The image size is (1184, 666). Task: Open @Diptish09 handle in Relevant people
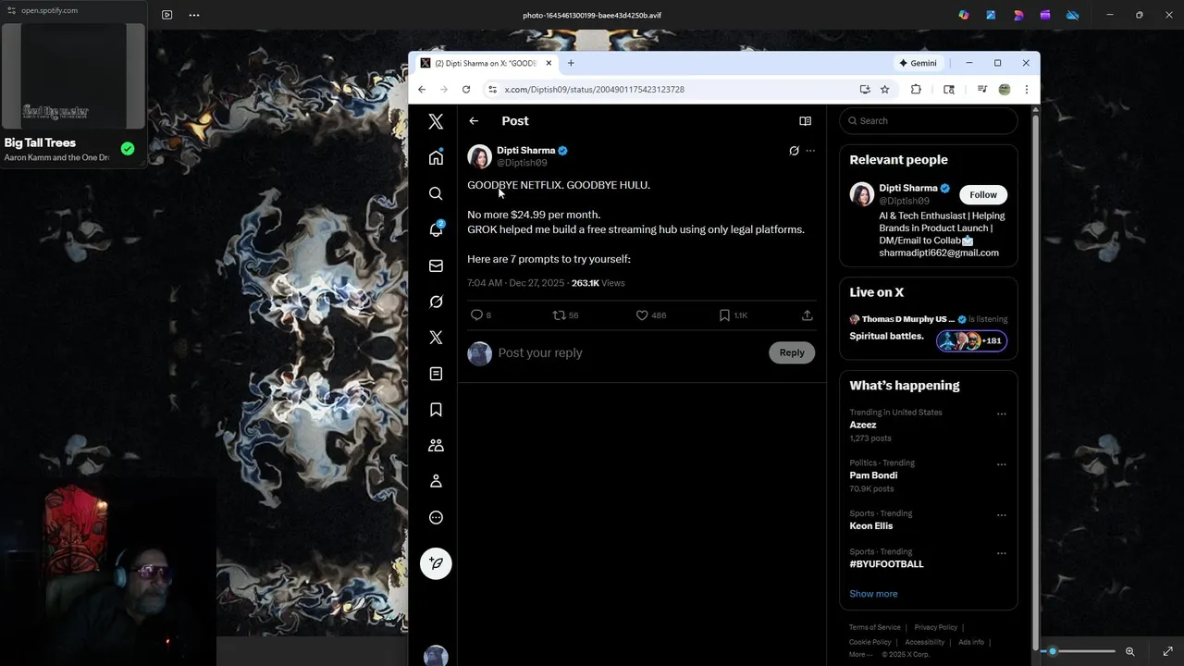click(904, 201)
